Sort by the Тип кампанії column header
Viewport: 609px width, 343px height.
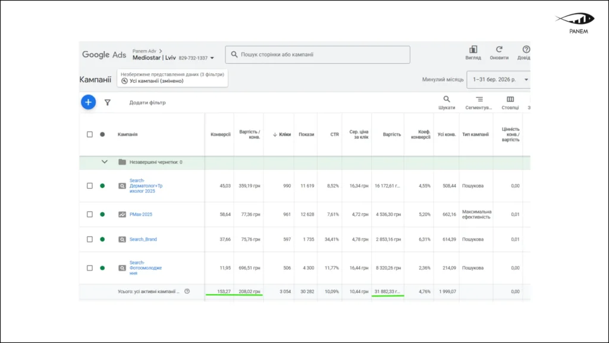click(475, 134)
